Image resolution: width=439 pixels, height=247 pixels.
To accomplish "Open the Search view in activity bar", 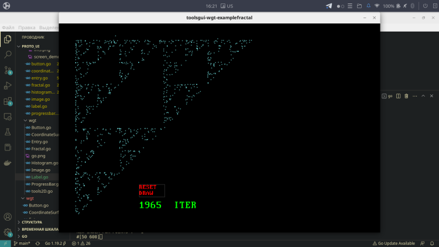I will coord(8,54).
